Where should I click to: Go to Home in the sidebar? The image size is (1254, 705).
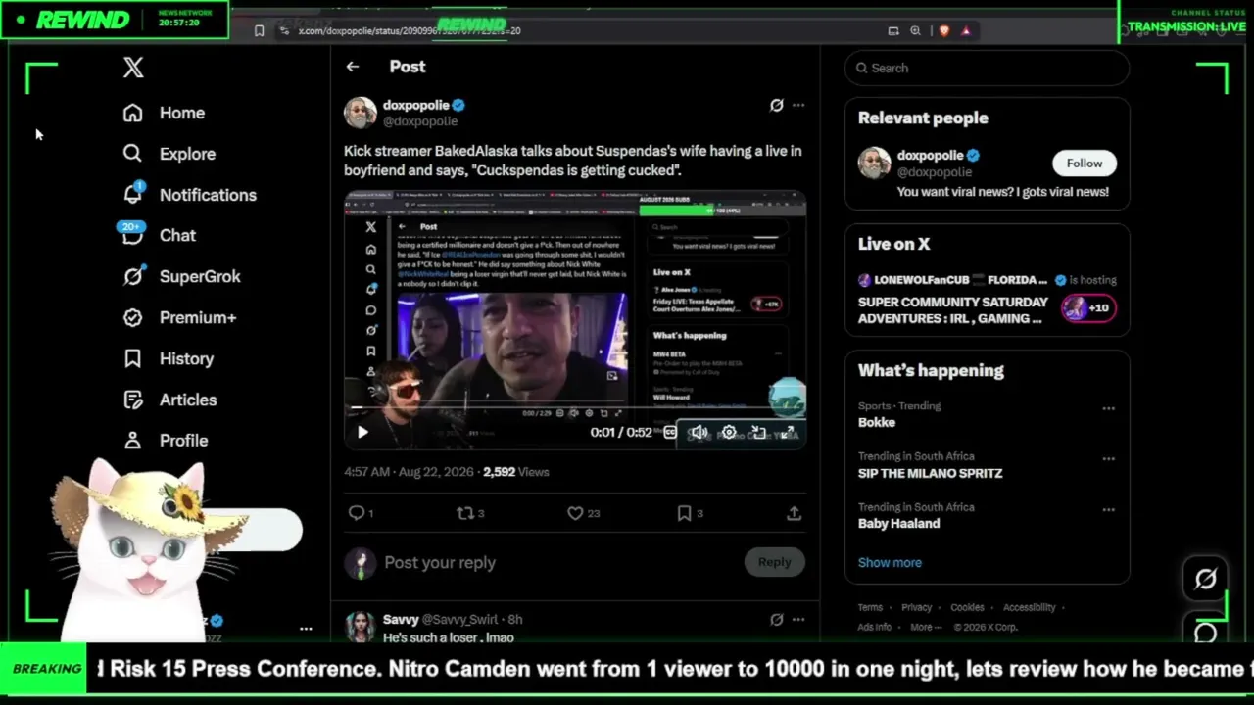point(164,113)
